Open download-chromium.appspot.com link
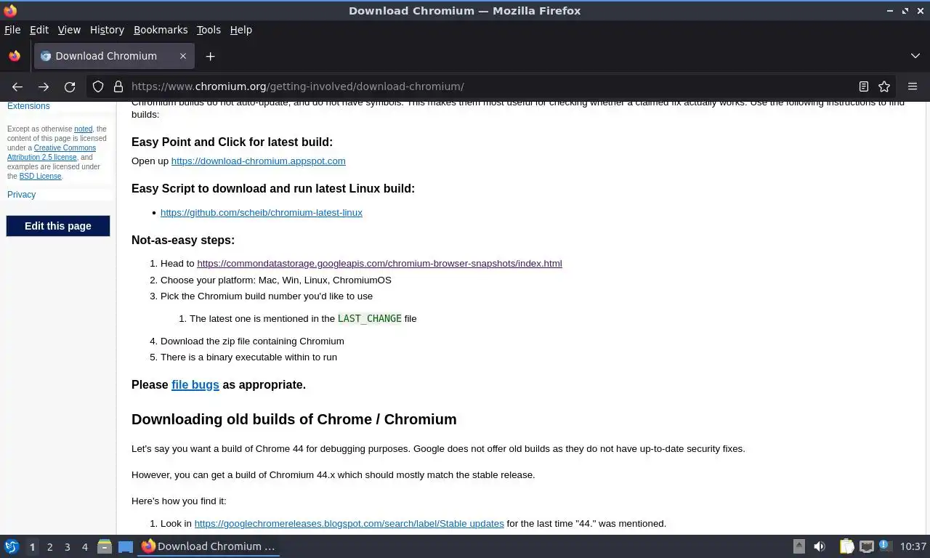Screen dimensions: 930x558 258,161
